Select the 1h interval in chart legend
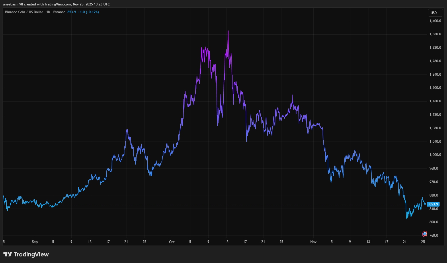Image resolution: width=447 pixels, height=263 pixels. [48, 12]
